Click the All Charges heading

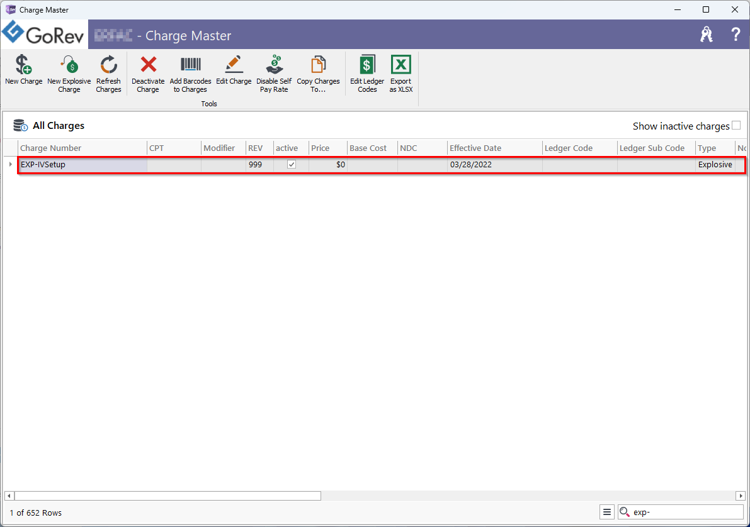(x=59, y=126)
